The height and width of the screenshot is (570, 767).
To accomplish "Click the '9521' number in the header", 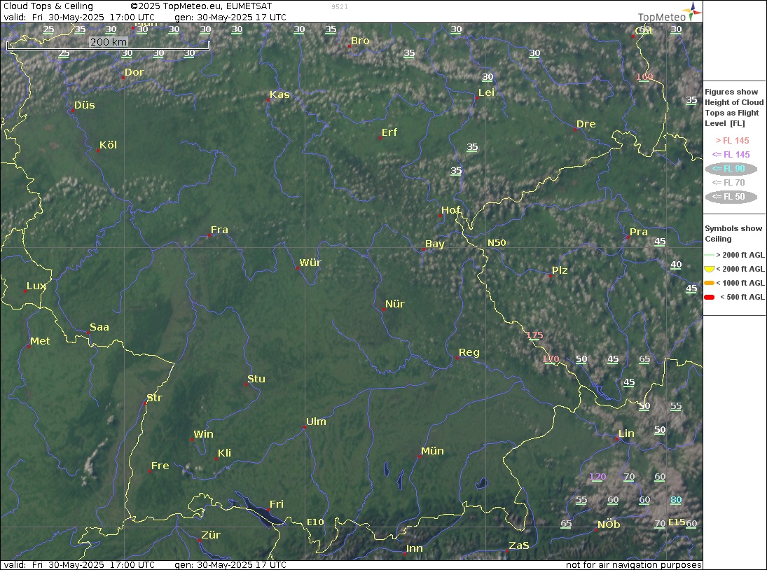I will 340,7.
